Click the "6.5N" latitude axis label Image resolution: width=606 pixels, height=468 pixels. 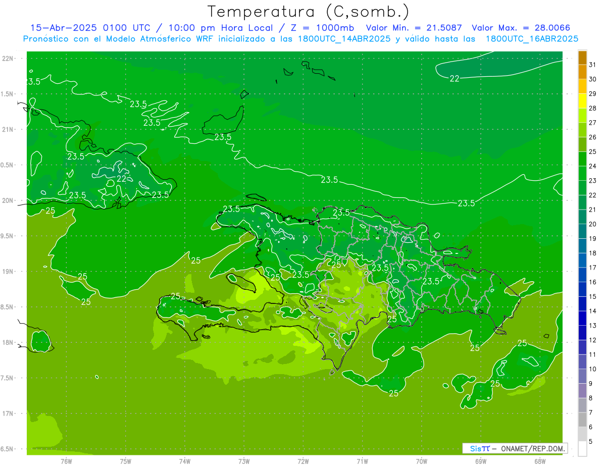click(8, 449)
